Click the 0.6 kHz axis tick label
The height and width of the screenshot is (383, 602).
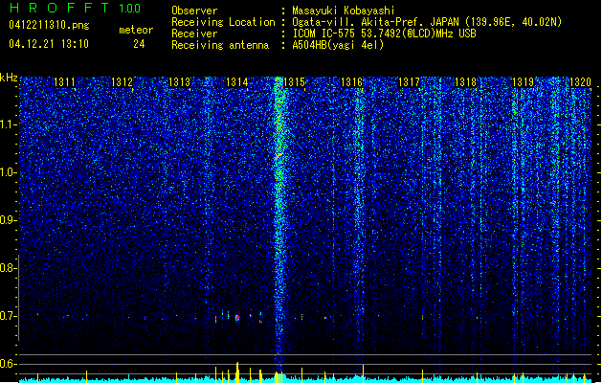click(8, 364)
